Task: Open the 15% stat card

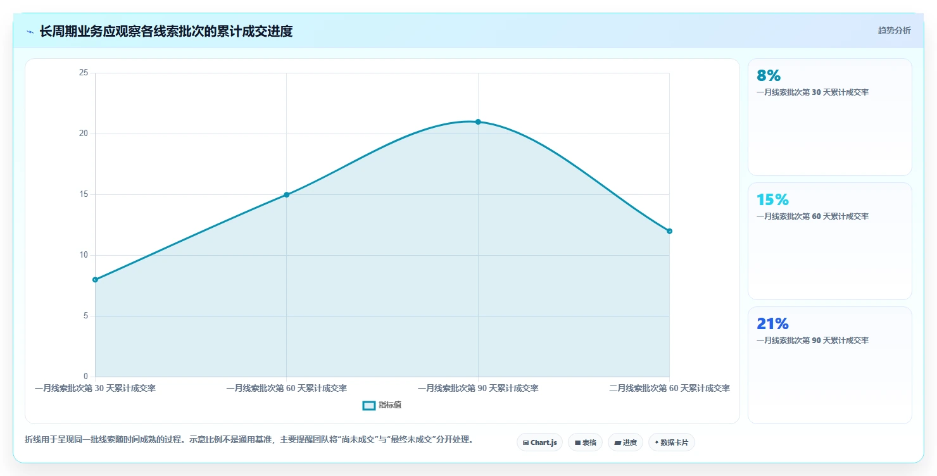Action: (x=829, y=241)
